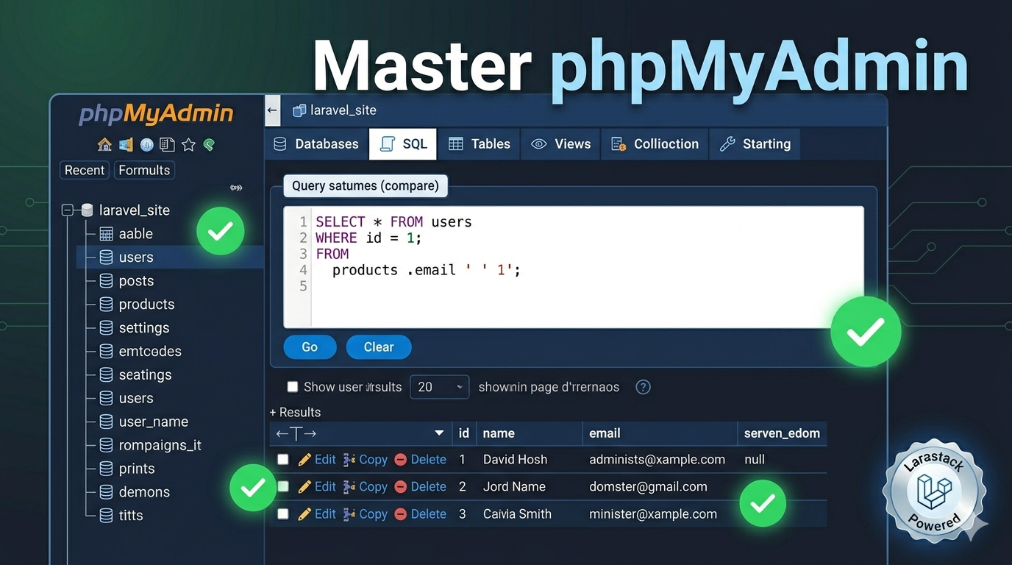
Task: Open the prints table in tree
Action: [x=136, y=469]
